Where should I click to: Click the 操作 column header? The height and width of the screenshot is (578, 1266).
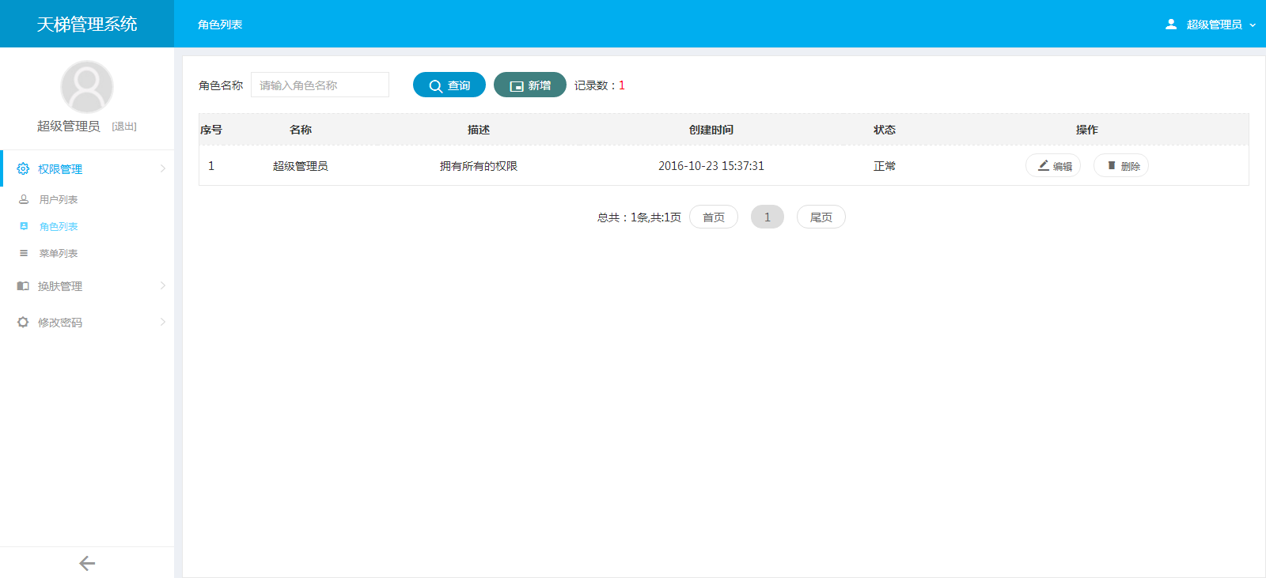pyautogui.click(x=1087, y=130)
